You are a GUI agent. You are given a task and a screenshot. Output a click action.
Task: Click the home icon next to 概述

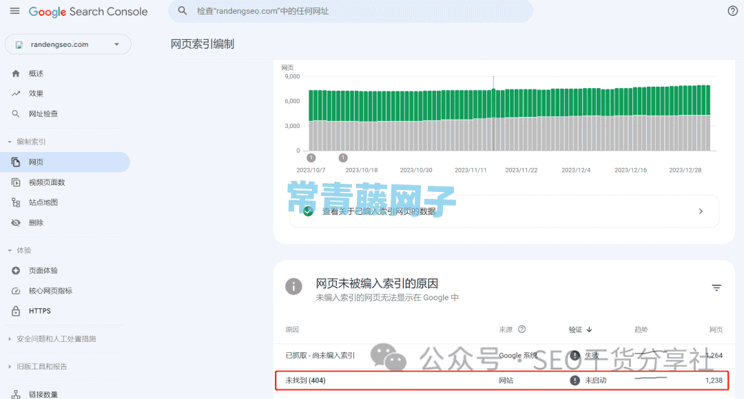[x=16, y=74]
